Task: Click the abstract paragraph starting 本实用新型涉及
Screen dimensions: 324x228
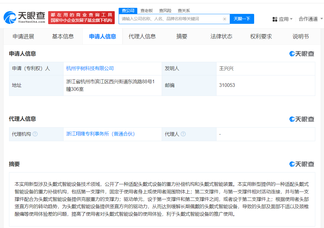Action: tap(162, 199)
